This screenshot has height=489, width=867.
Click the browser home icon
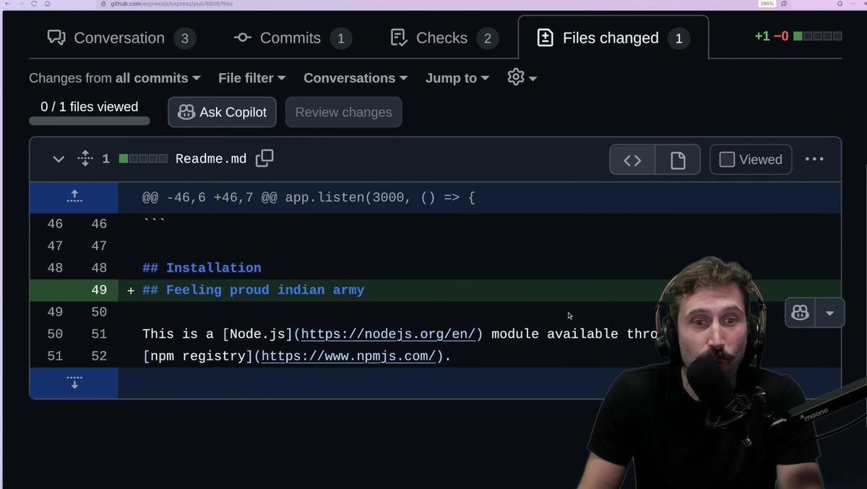coord(47,4)
